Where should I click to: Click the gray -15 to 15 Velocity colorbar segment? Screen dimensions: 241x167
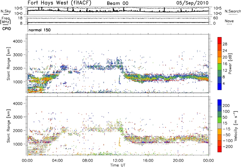220,126
